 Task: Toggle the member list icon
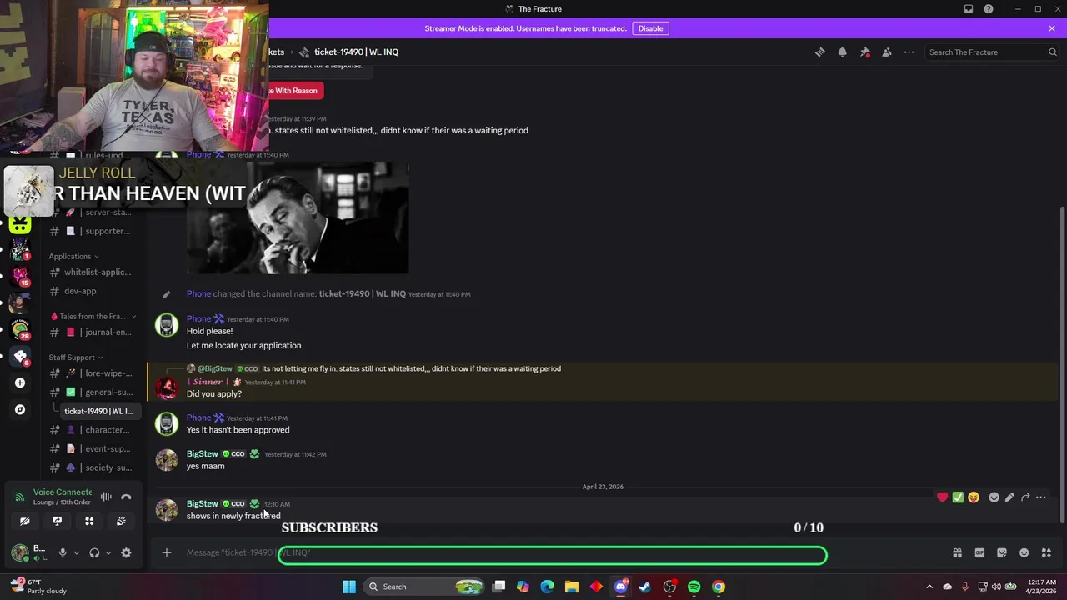(x=887, y=52)
